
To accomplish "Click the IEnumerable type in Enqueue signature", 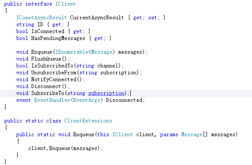I will [x=72, y=52].
